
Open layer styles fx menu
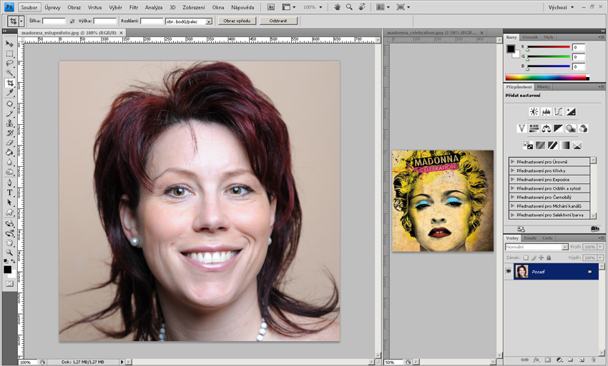coord(535,360)
